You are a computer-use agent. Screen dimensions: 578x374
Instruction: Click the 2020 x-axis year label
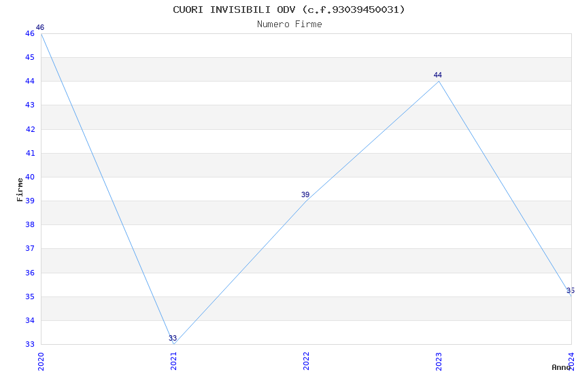41,361
